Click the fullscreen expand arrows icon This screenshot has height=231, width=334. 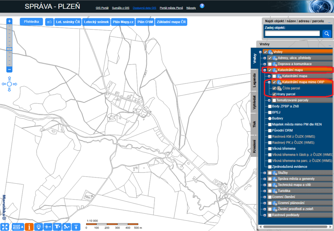(5, 227)
